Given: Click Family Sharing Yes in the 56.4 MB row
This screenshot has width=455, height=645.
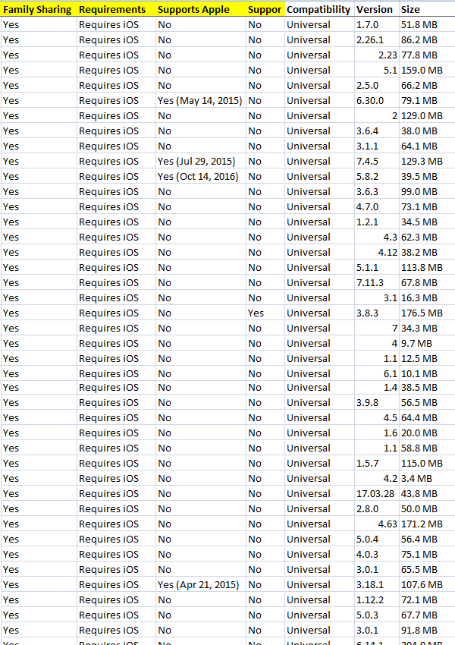Looking at the screenshot, I should tap(38, 540).
